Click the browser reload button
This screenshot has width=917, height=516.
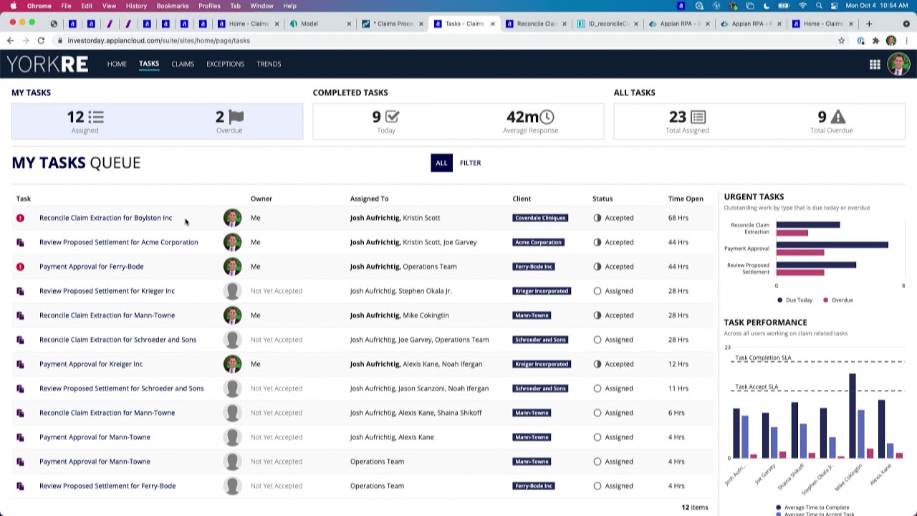[41, 41]
